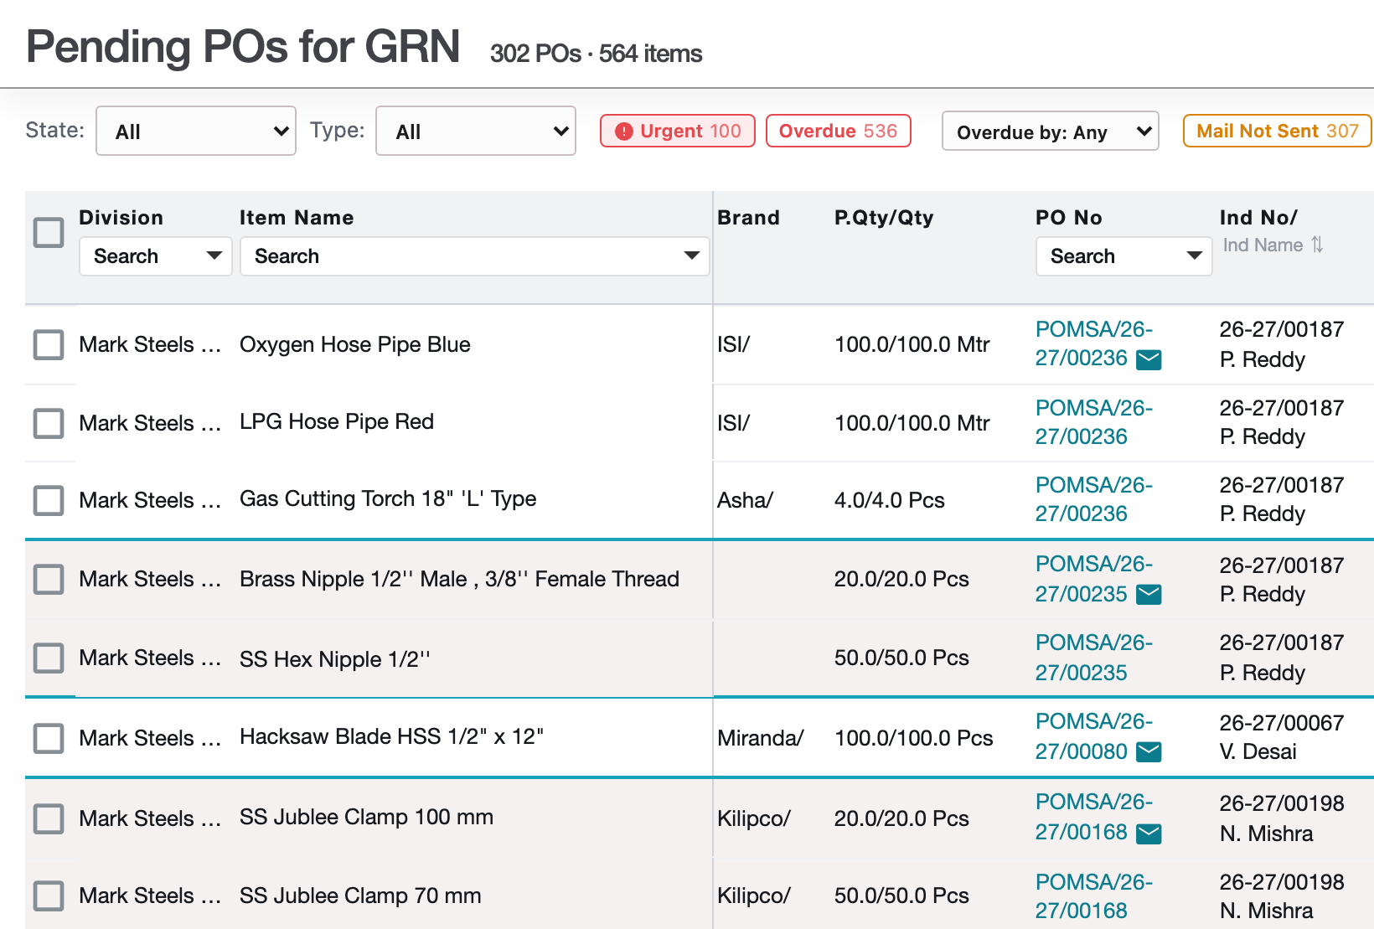Expand the PO No search dropdown
This screenshot has height=929, width=1374.
click(x=1124, y=256)
